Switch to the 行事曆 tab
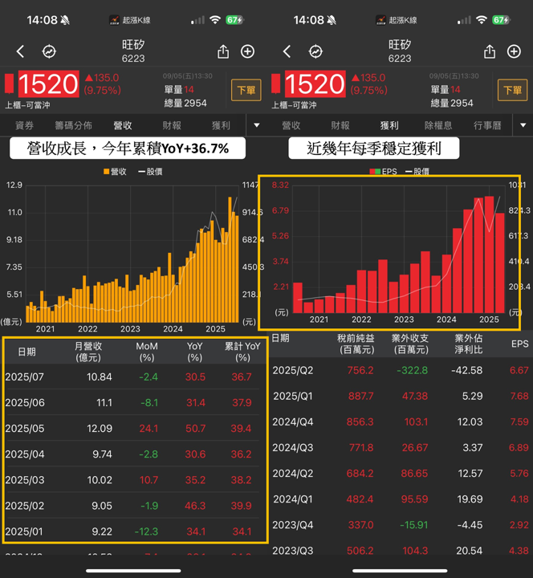The height and width of the screenshot is (578, 533). pos(487,126)
